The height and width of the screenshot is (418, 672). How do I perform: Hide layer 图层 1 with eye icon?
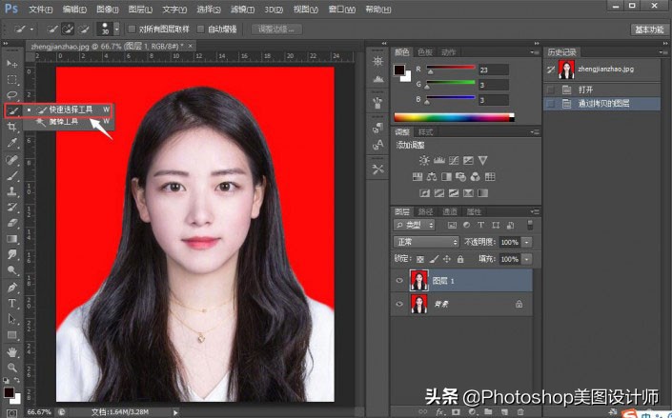pos(399,280)
